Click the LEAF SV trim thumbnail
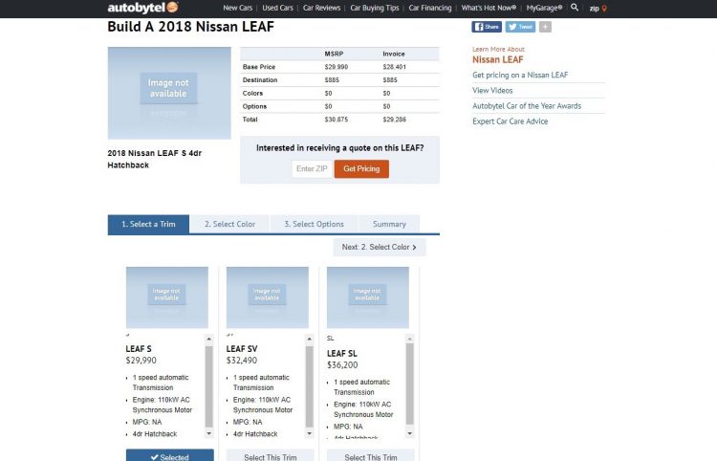This screenshot has width=717, height=461. click(268, 297)
